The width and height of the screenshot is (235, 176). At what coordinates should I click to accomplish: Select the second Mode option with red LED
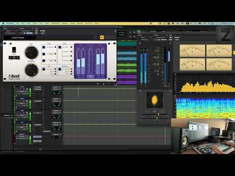click(71, 52)
